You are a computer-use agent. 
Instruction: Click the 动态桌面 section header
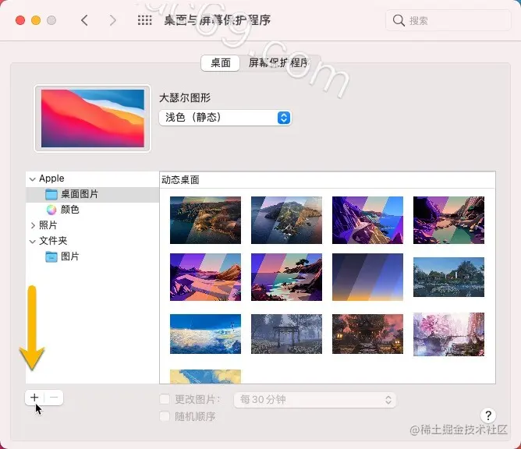click(x=180, y=180)
